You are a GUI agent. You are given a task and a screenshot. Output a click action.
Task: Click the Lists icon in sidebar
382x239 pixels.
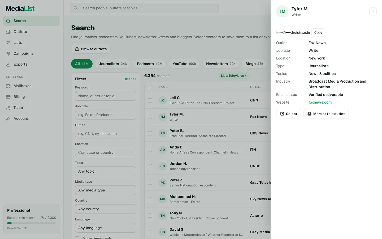[8, 42]
